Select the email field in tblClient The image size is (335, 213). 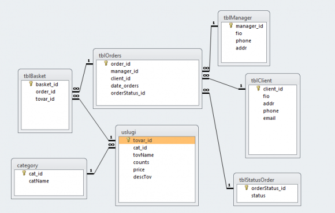click(x=269, y=118)
